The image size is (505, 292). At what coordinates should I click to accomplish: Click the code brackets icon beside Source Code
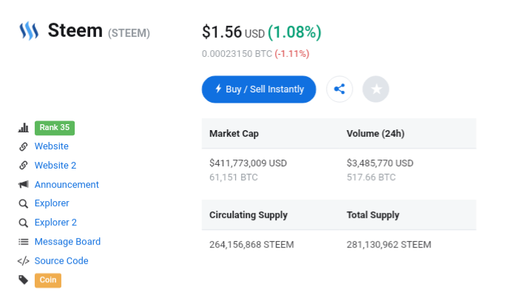tap(23, 261)
